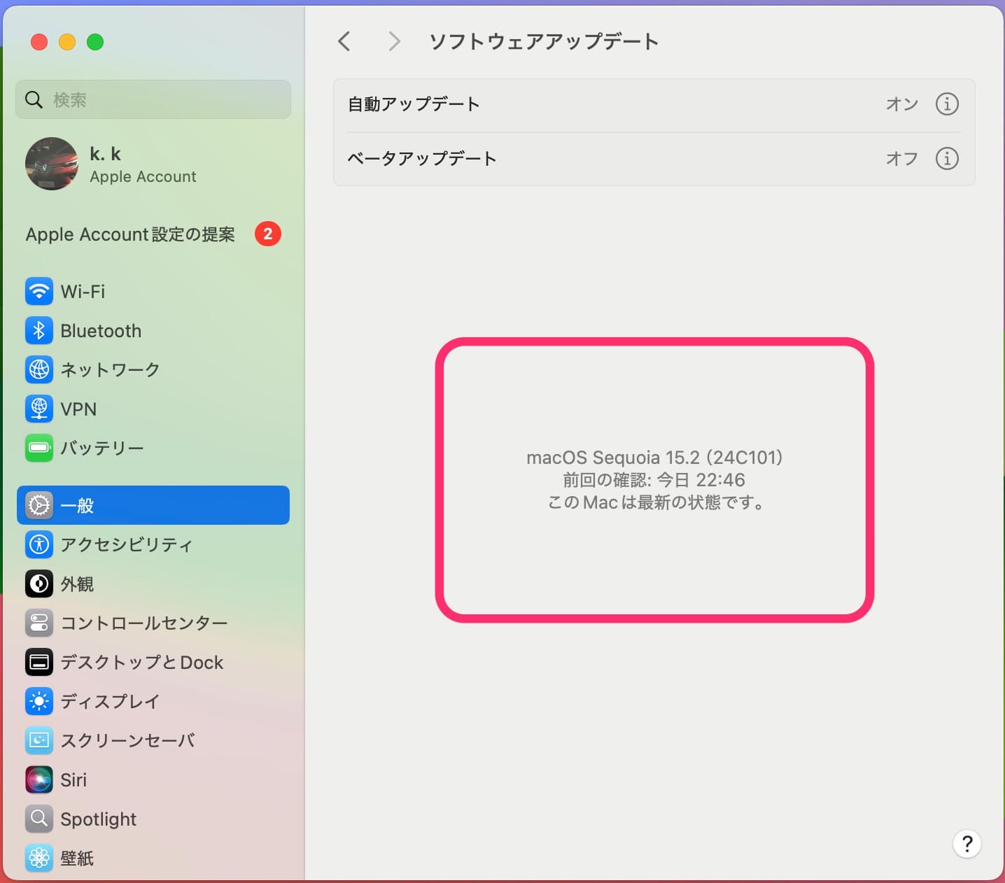Click the red 2 notification badge
1005x883 pixels.
coord(267,234)
